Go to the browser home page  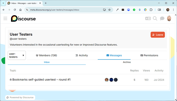pos(20,10)
